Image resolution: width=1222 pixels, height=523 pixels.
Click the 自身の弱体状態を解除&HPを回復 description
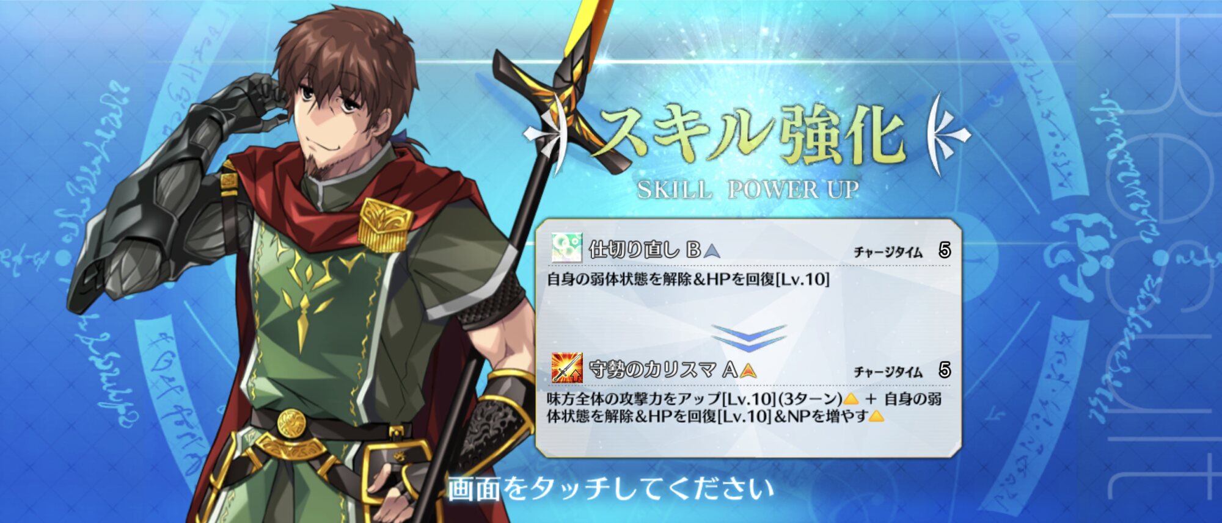click(688, 280)
